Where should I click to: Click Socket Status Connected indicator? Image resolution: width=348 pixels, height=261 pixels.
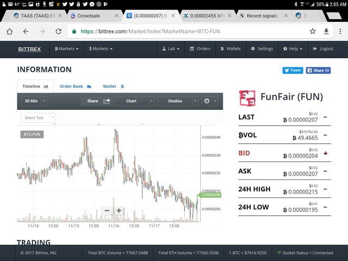tap(305, 253)
